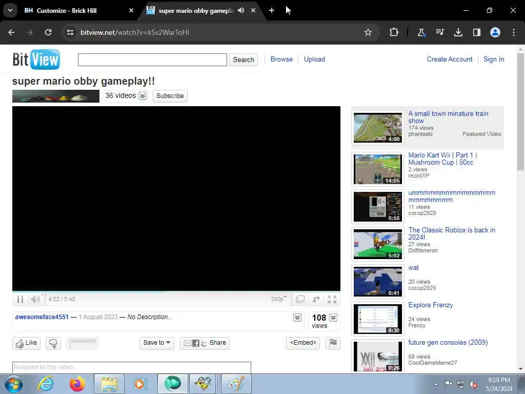Open the Paint taskbar icon
The image size is (525, 394).
coord(236,384)
